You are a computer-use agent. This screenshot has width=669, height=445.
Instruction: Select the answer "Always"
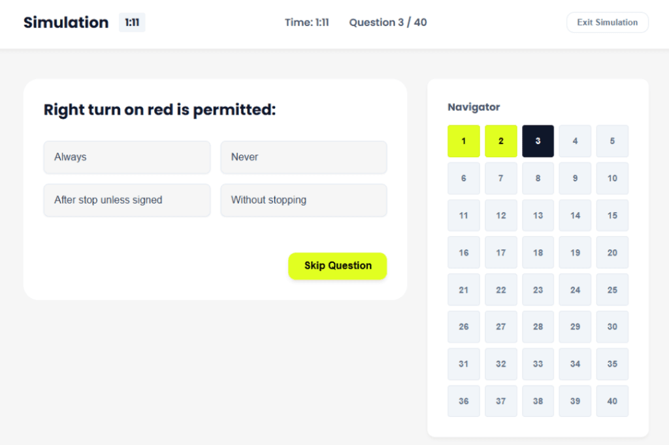127,157
